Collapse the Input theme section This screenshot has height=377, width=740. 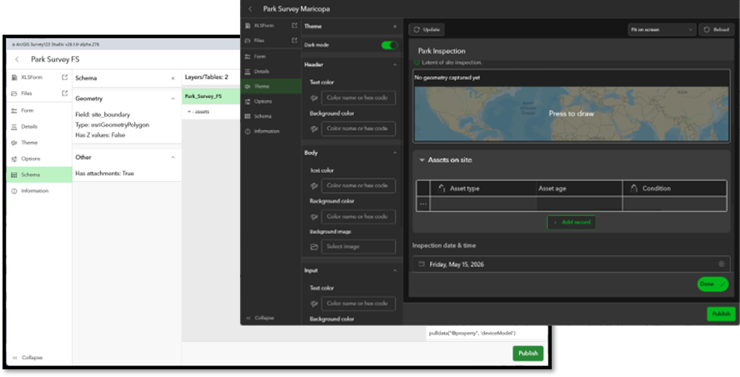(395, 271)
